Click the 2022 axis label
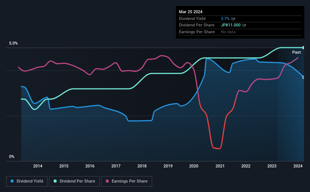The height and width of the screenshot is (192, 310). [x=246, y=166]
